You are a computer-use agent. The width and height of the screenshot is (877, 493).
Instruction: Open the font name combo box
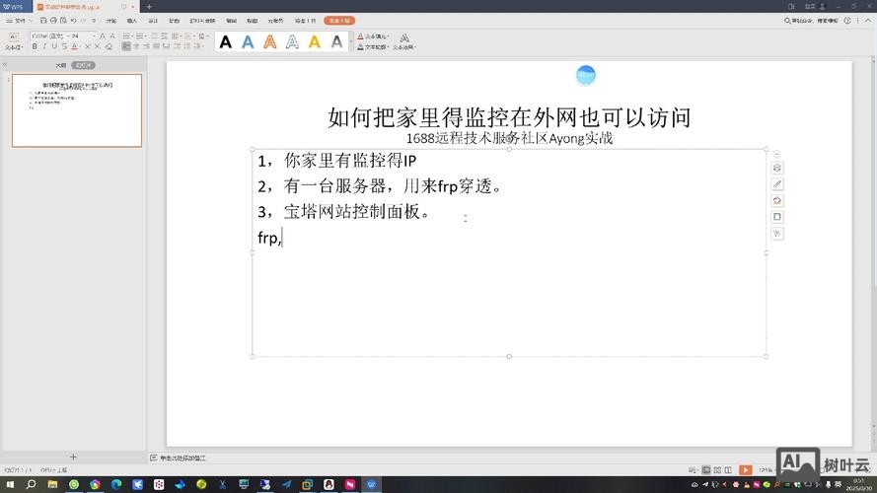49,35
